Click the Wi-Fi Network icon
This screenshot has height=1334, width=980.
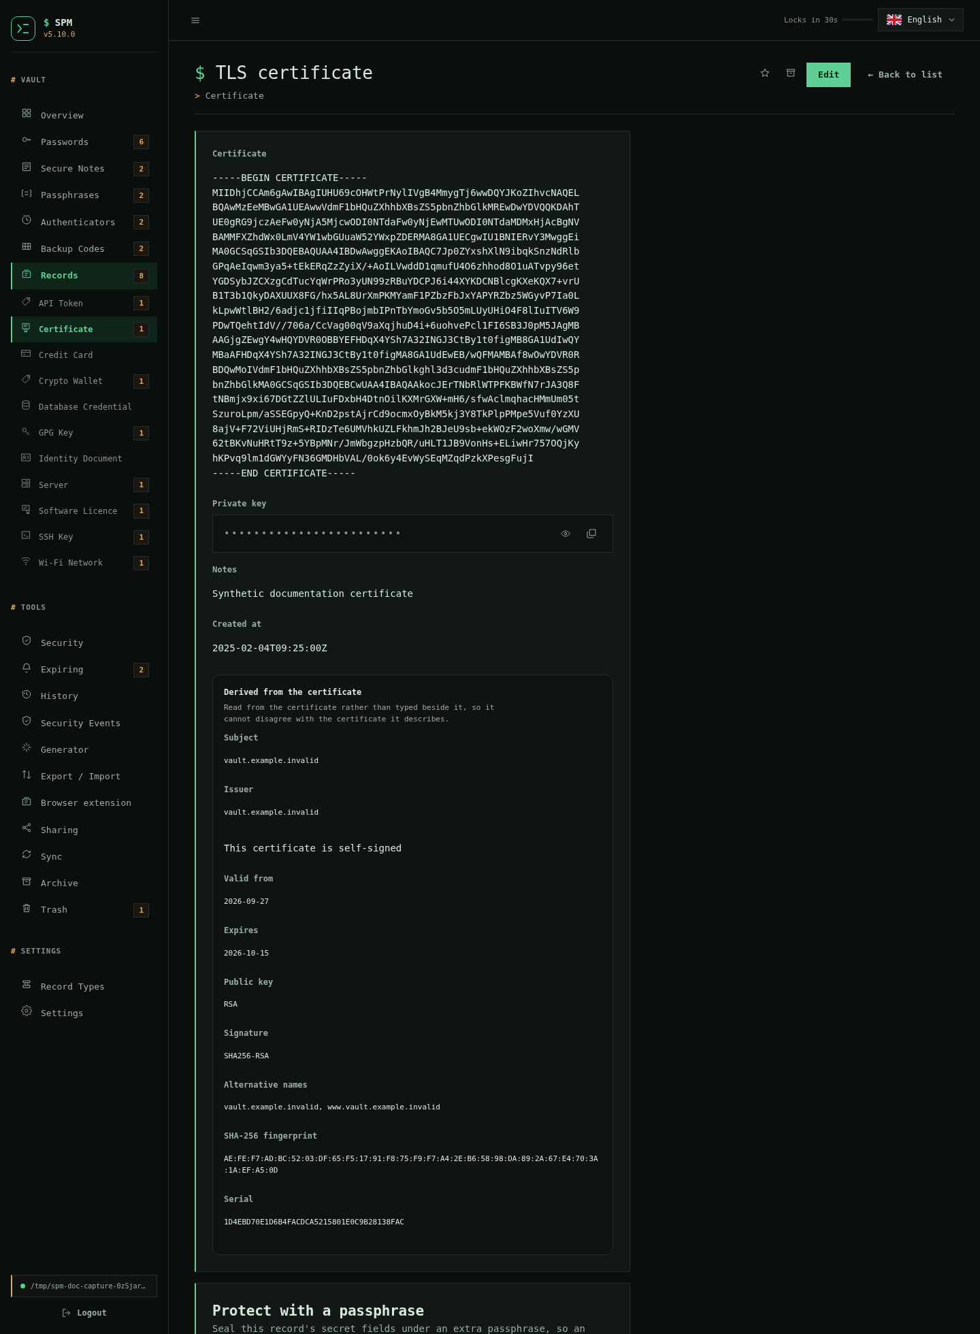(26, 562)
